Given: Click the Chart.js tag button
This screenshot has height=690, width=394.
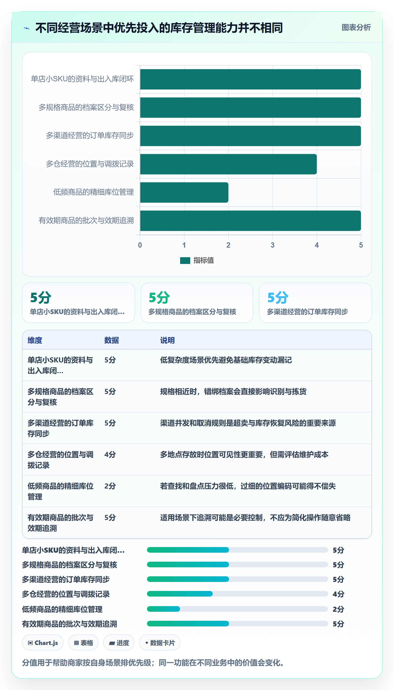Looking at the screenshot, I should point(43,643).
